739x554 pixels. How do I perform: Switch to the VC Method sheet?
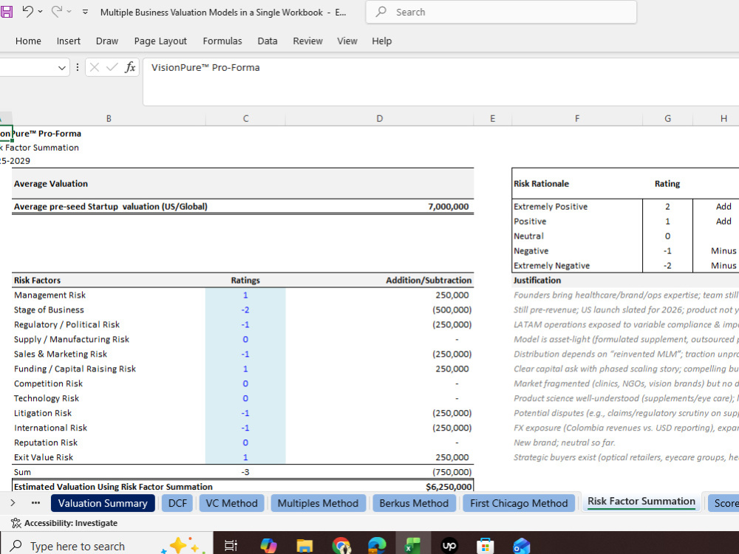tap(231, 503)
